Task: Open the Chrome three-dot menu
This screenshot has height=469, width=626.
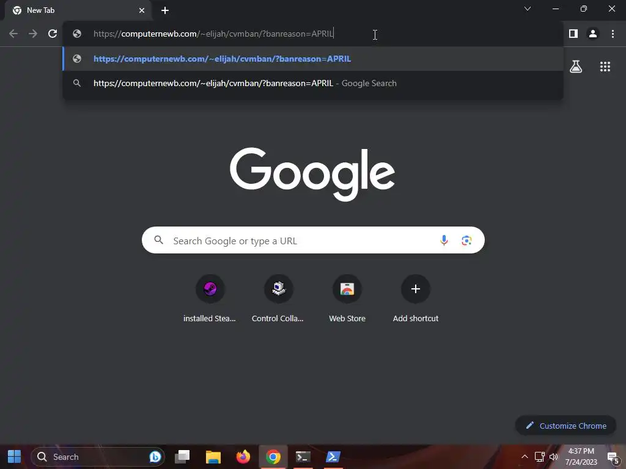Action: point(613,34)
